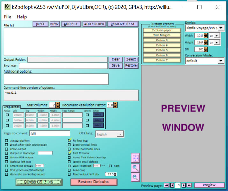Viewport: 228px width, 191px height.
Task: Jump to last preview page
Action: (x=189, y=185)
